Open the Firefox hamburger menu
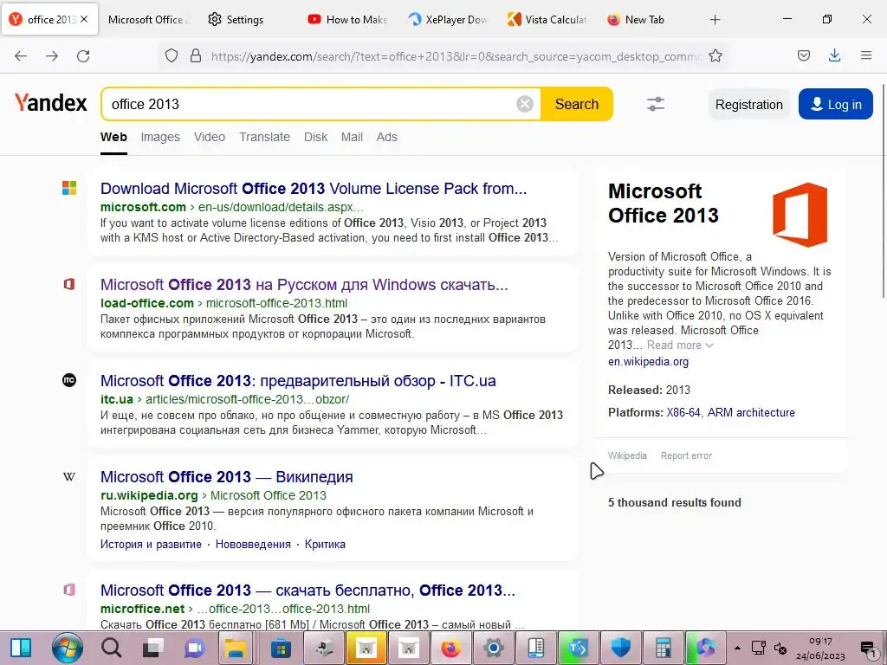The width and height of the screenshot is (887, 665). (865, 55)
